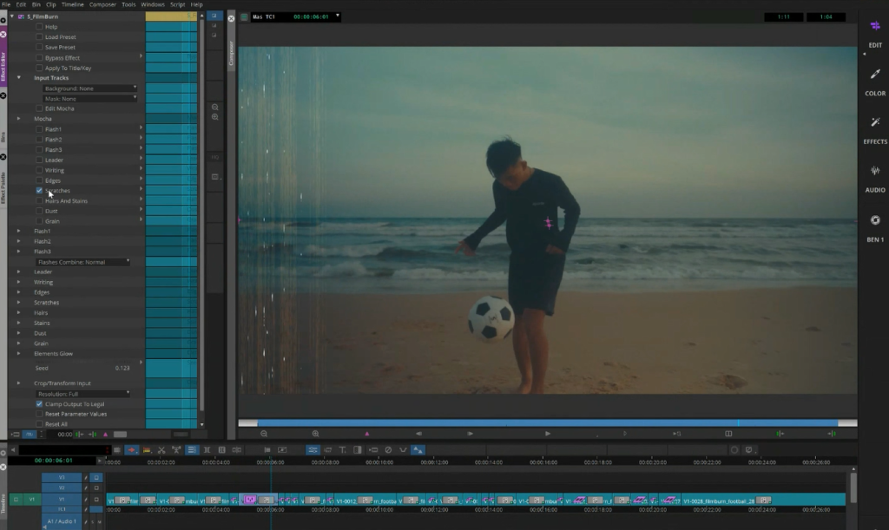The image size is (889, 530).
Task: Enable the Grain checkbox
Action: [39, 221]
